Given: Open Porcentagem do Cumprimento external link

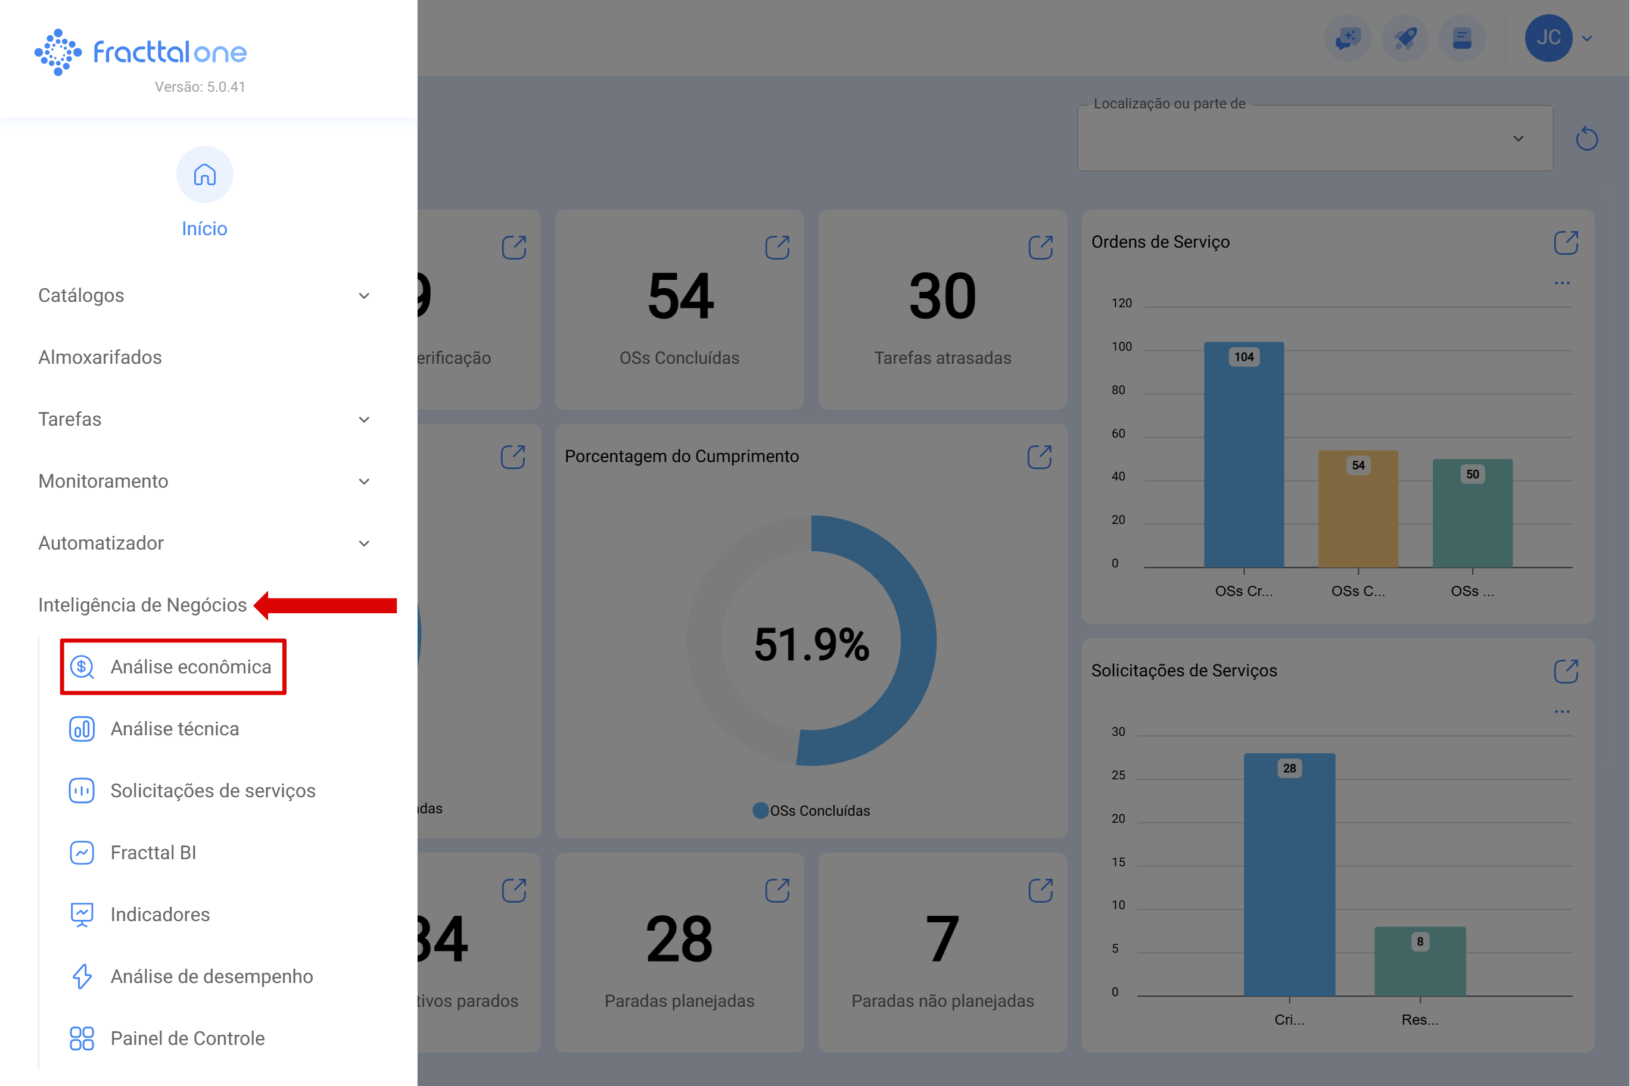Looking at the screenshot, I should (x=1040, y=457).
